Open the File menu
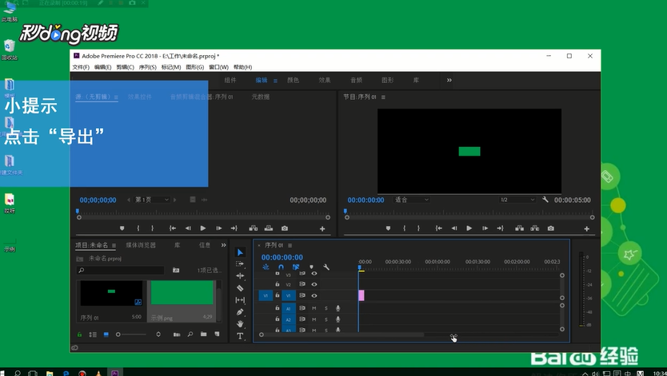This screenshot has width=667, height=376. click(x=81, y=67)
